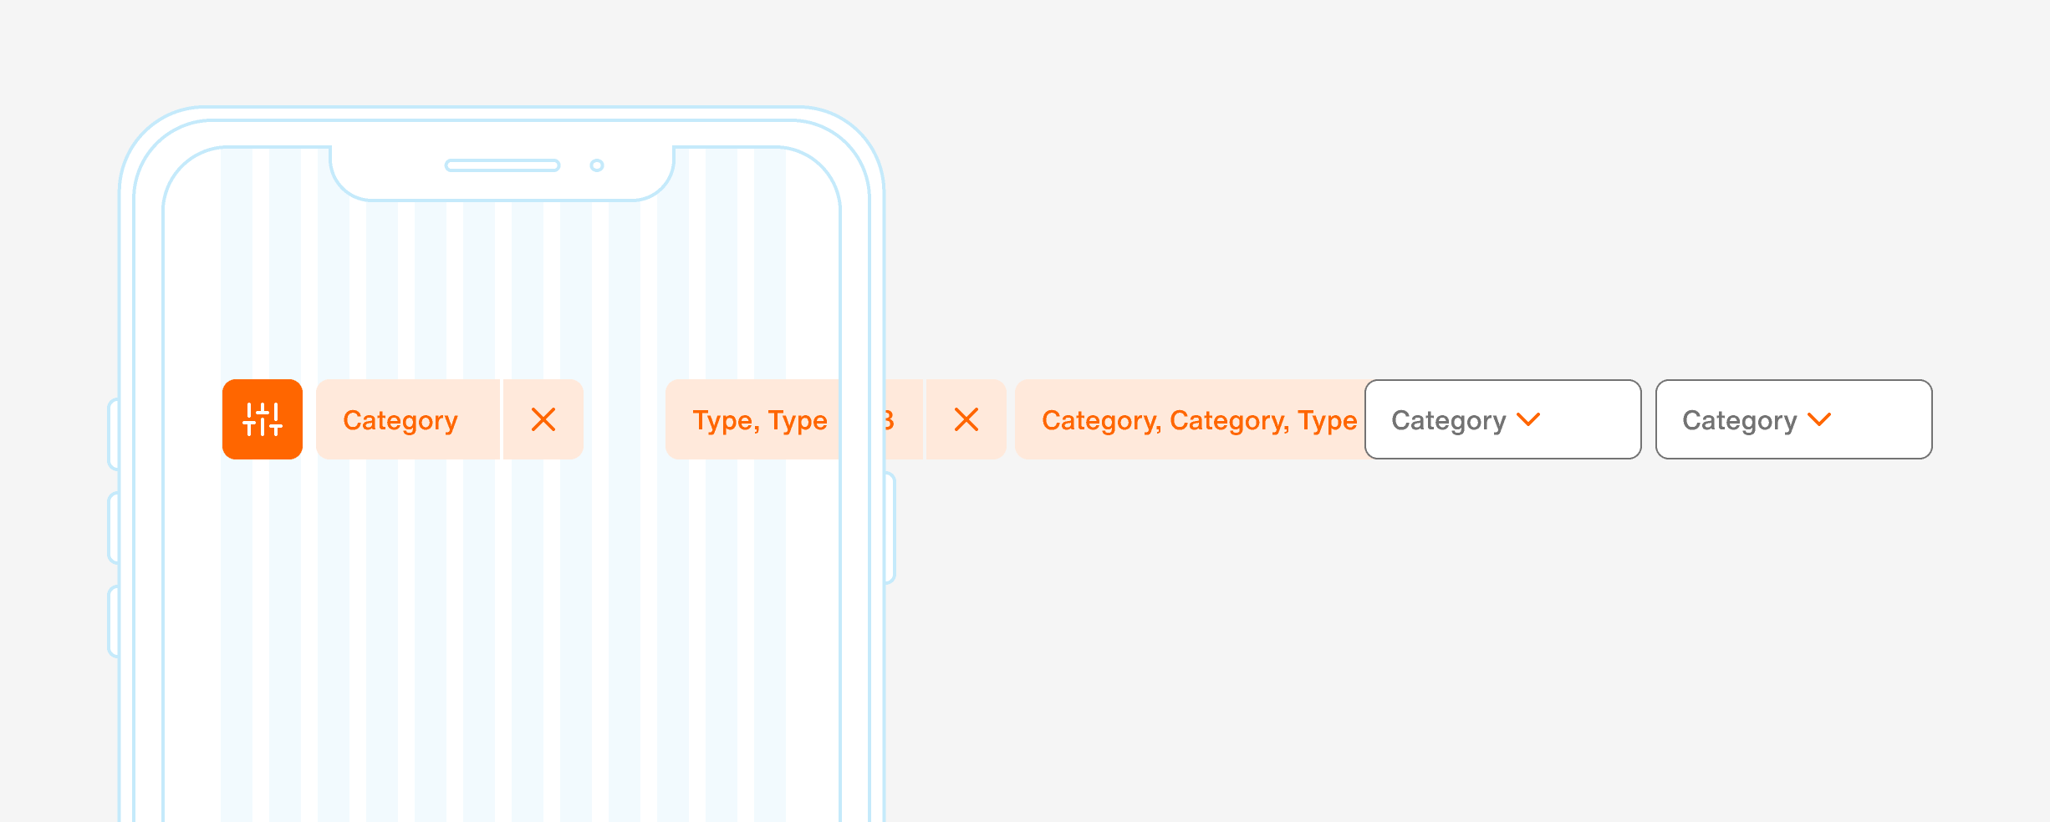Remove the single Category filter chip
Image resolution: width=2050 pixels, height=822 pixels.
(543, 419)
